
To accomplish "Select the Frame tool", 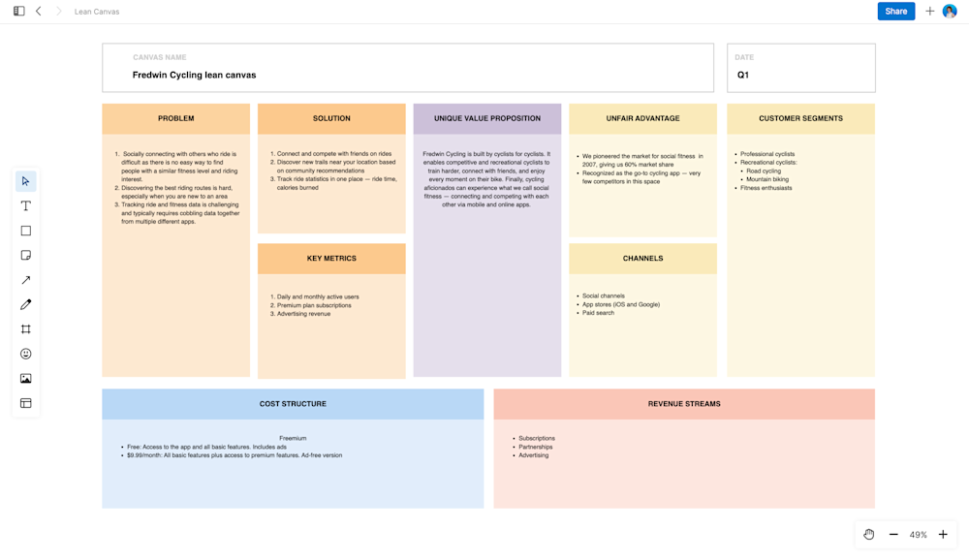I will [x=25, y=329].
